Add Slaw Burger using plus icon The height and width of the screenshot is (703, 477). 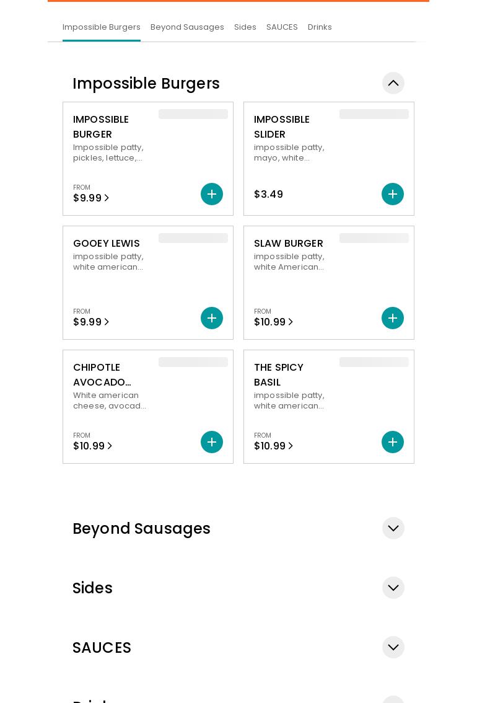click(x=393, y=318)
